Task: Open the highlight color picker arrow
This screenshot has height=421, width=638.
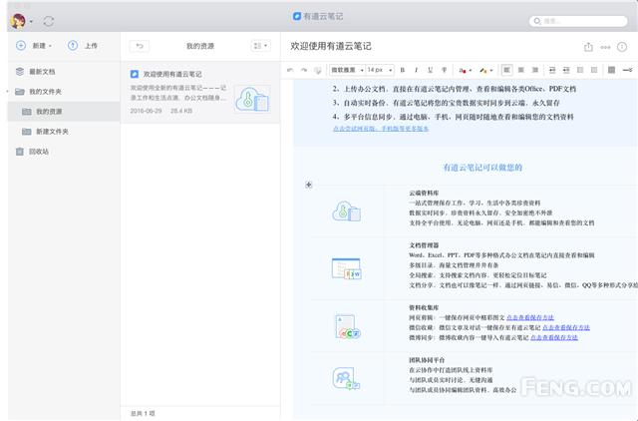Action: coord(491,71)
